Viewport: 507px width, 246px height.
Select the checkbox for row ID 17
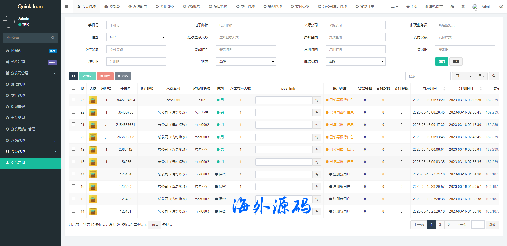pyautogui.click(x=73, y=174)
